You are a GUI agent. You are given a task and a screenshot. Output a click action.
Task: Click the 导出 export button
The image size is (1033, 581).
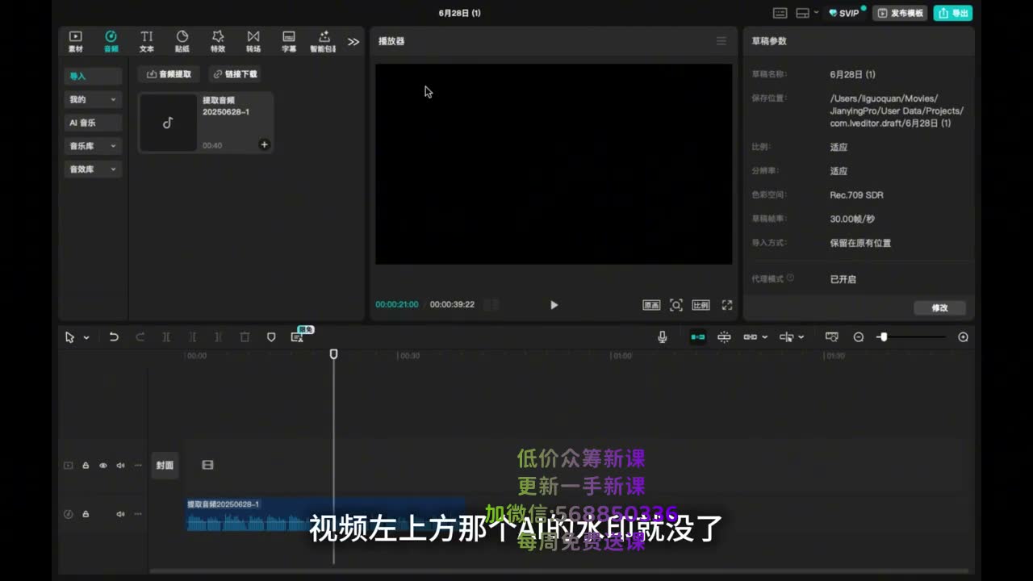[953, 13]
